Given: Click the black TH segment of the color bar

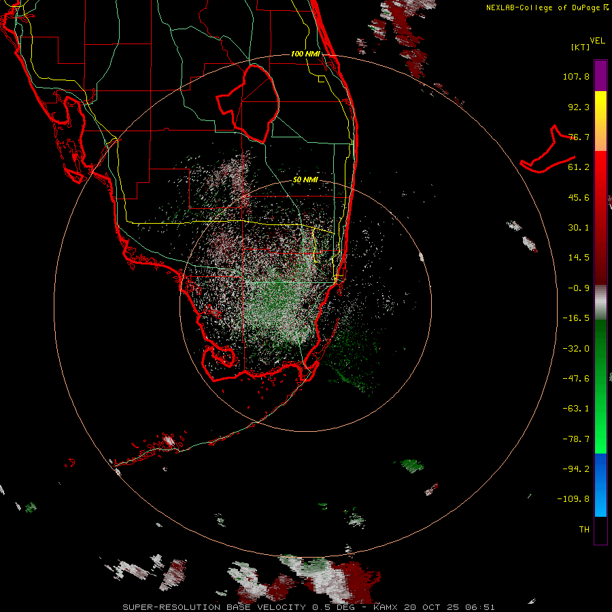Looking at the screenshot, I should (600, 530).
